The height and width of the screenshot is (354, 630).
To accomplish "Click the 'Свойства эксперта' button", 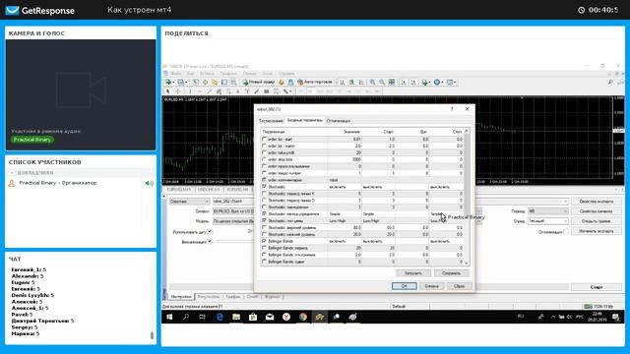I will click(597, 201).
